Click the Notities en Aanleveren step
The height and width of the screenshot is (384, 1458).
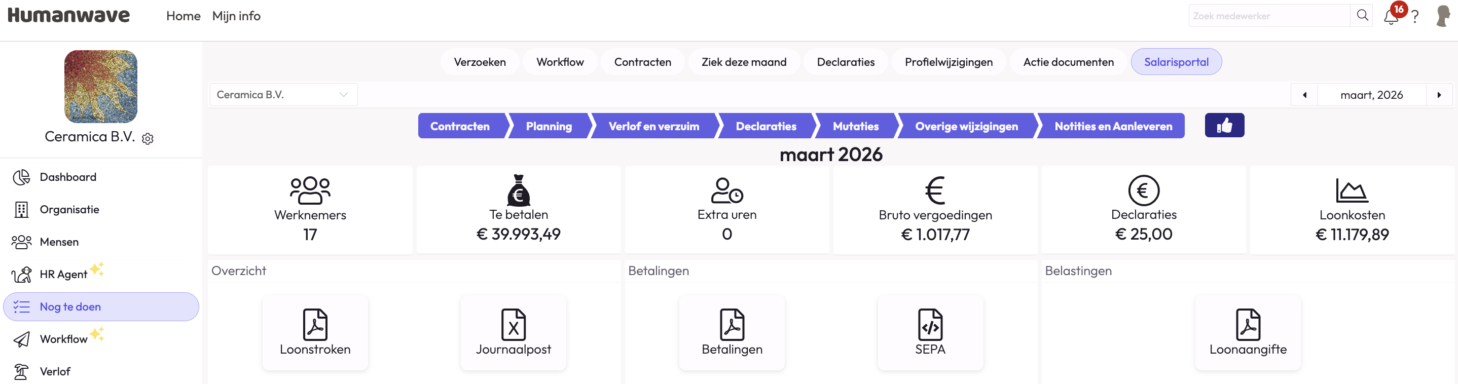1113,126
